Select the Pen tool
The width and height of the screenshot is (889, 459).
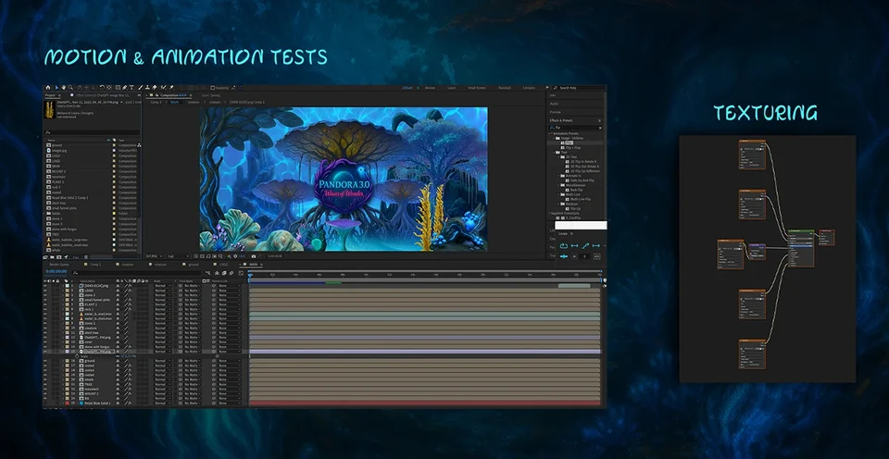click(124, 88)
